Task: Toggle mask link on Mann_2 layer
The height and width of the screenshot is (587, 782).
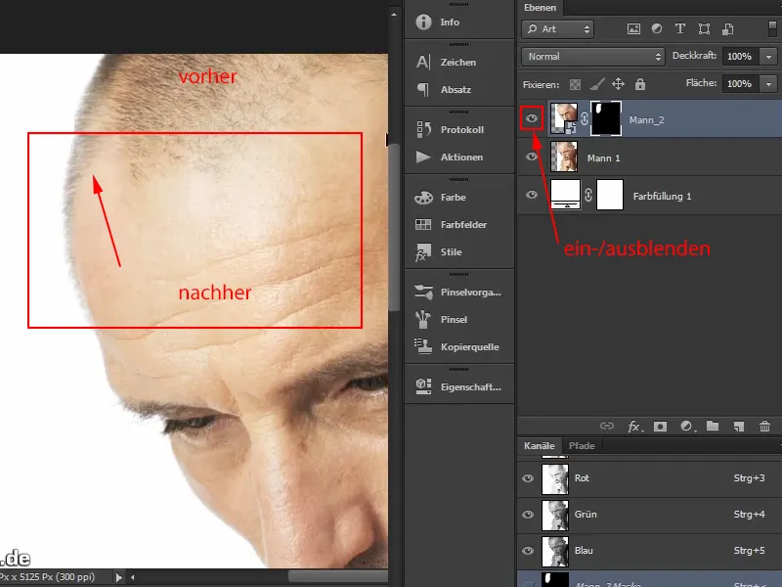Action: click(584, 118)
